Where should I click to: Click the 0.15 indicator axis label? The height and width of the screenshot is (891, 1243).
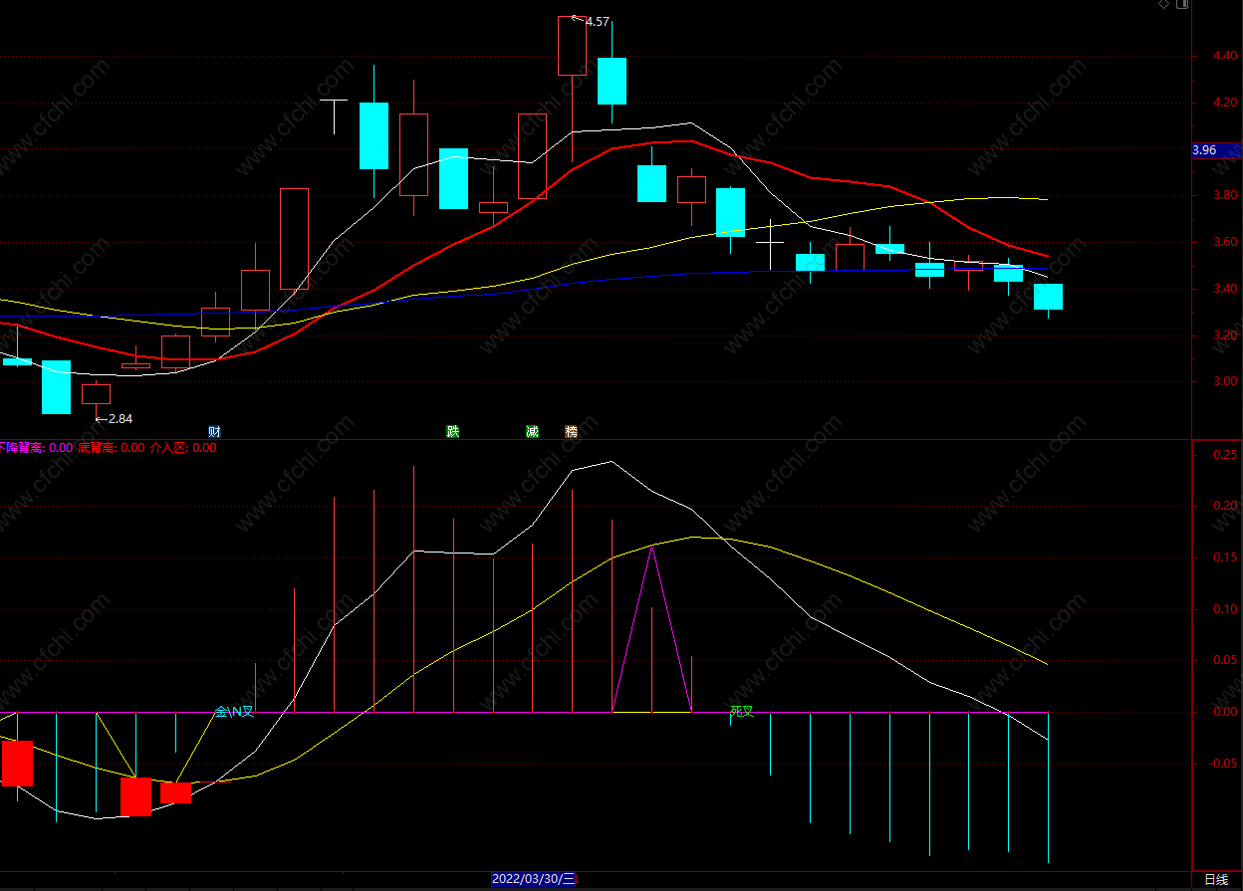(1224, 557)
